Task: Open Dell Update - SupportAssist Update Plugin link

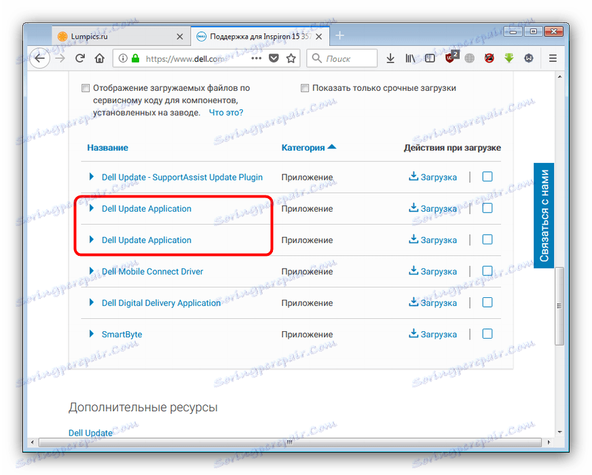Action: click(182, 177)
